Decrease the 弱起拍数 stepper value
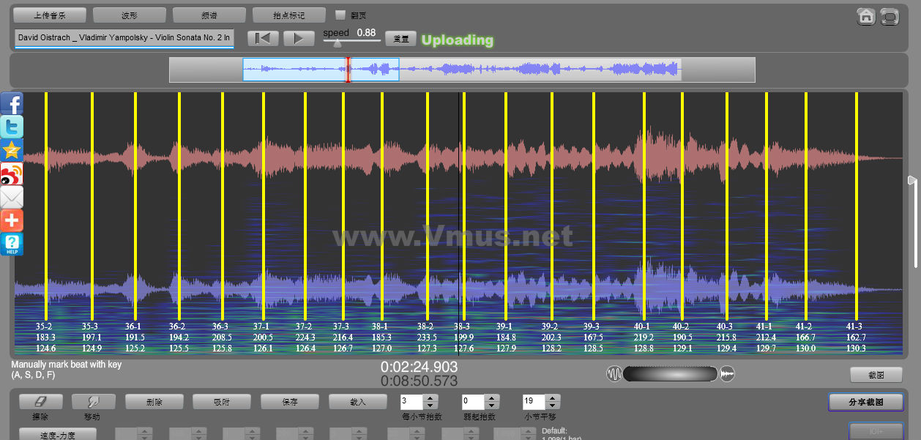 tap(491, 406)
